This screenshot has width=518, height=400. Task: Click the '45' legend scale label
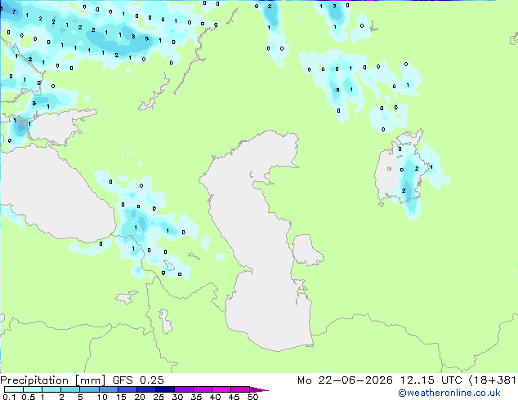234,397
